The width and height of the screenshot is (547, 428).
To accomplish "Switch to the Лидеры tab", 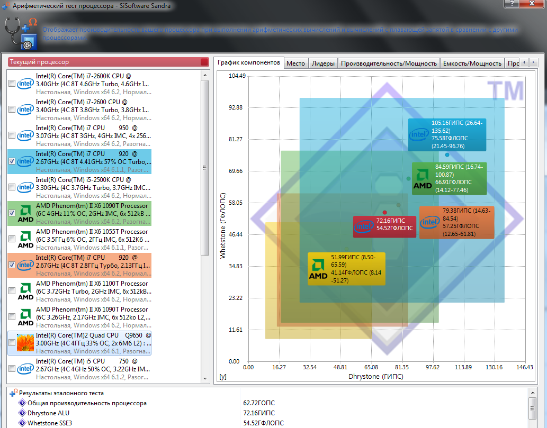I will click(x=324, y=63).
